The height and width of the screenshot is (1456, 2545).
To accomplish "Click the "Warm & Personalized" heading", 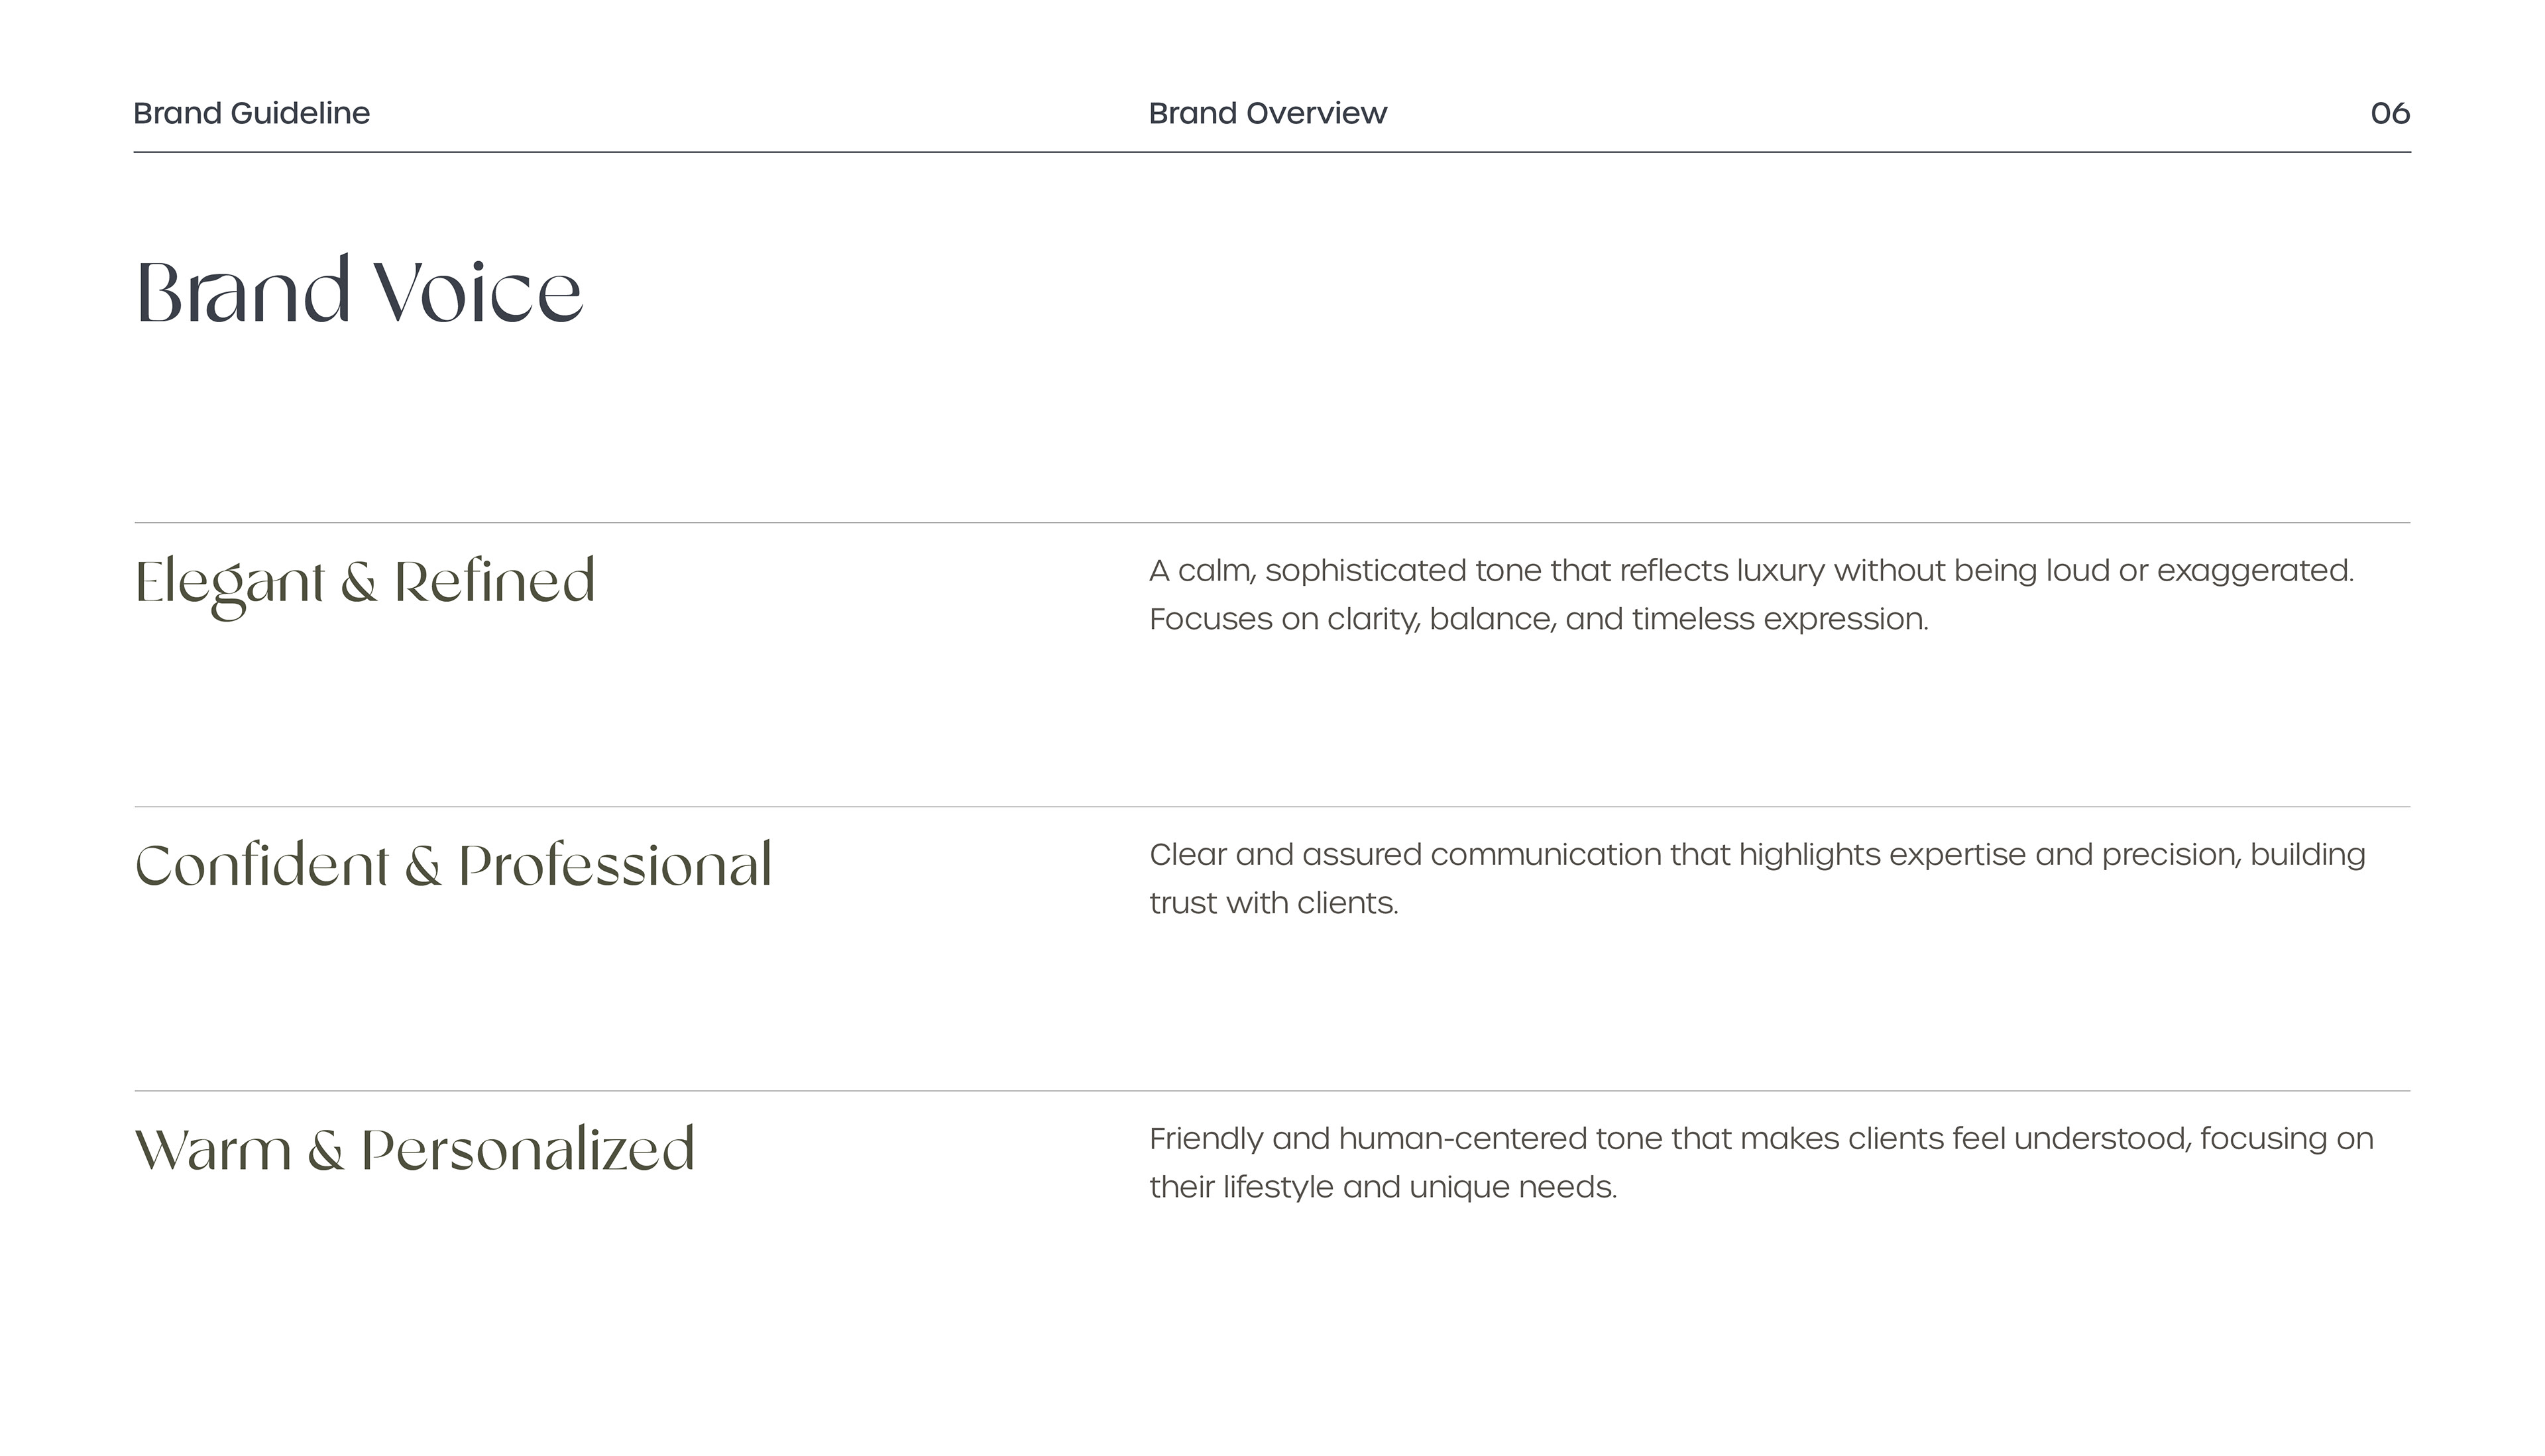I will 414,1150.
